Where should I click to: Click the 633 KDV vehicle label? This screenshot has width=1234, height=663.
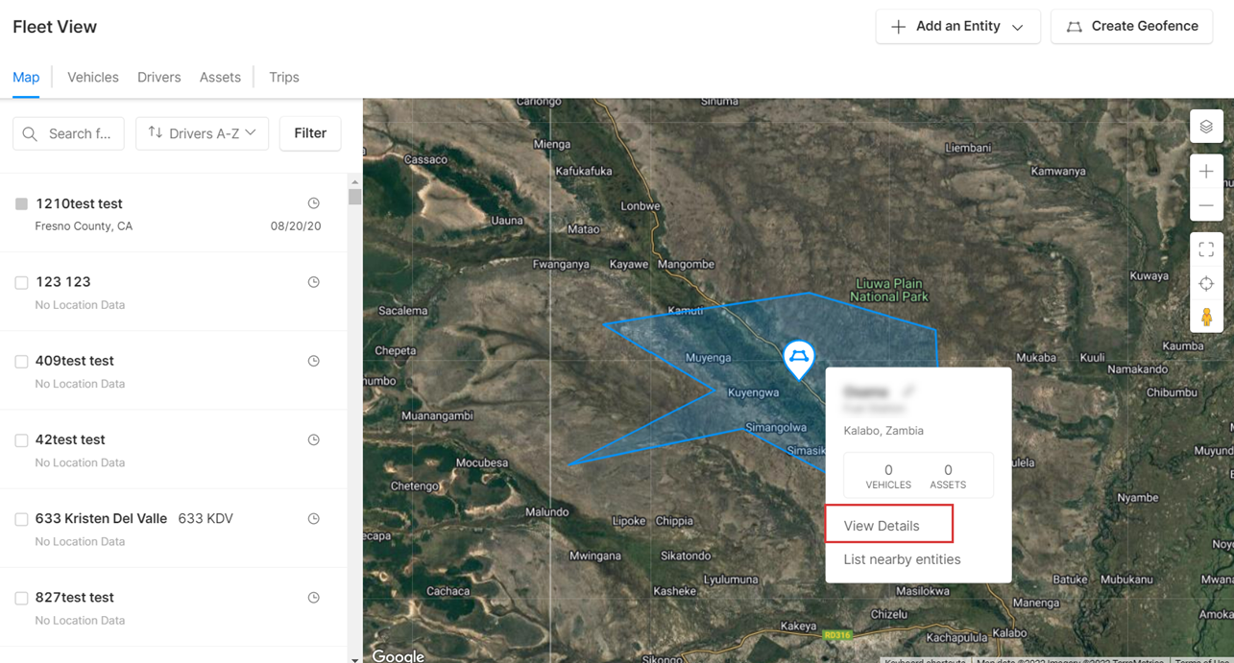(206, 518)
